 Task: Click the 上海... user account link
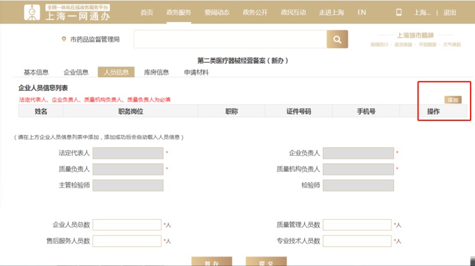pos(421,12)
